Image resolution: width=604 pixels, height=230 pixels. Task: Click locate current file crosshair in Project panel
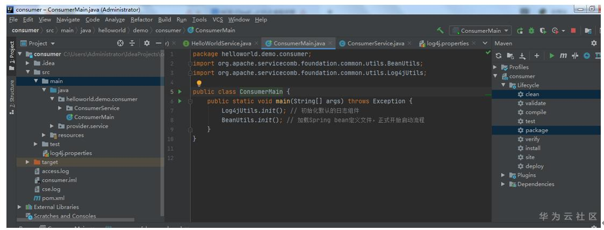point(120,43)
